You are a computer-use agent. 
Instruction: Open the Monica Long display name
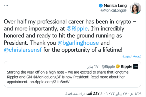(115, 6)
